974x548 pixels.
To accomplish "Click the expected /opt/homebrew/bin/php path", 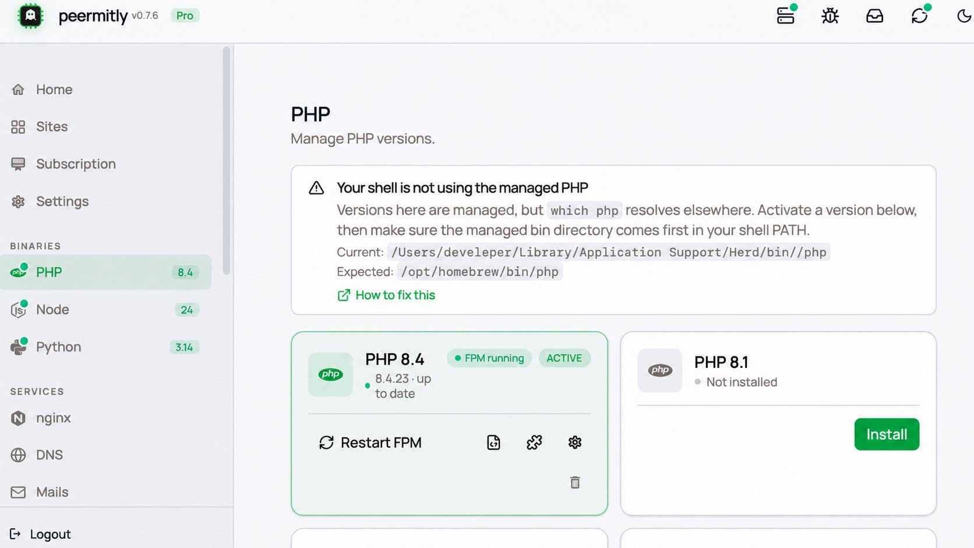I will [479, 272].
